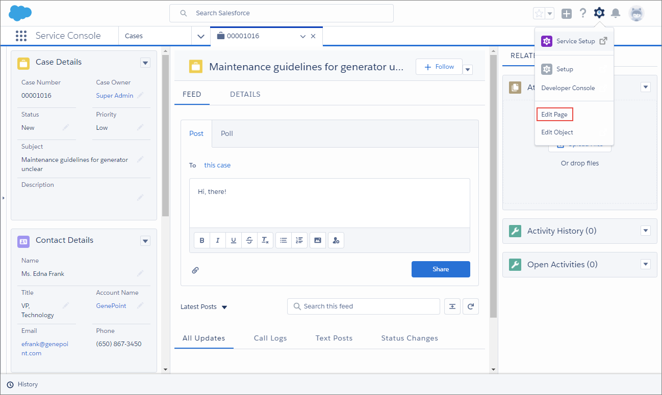This screenshot has height=395, width=662.
Task: Open the App Launcher grid icon
Action: click(21, 36)
